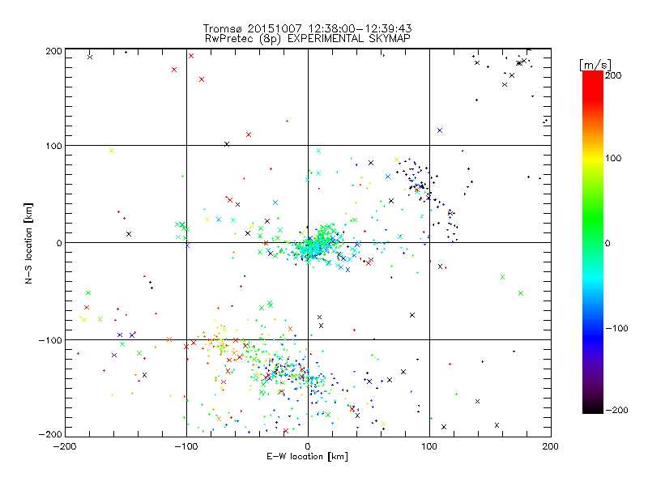The width and height of the screenshot is (648, 486).
Task: Click the time range '12:38:00-12:39:43' in the title
Action: click(360, 28)
